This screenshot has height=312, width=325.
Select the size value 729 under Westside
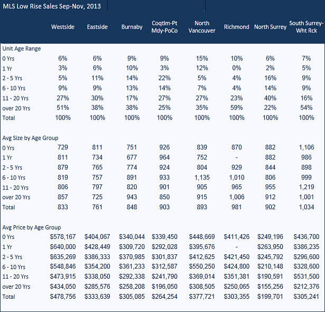(x=63, y=147)
